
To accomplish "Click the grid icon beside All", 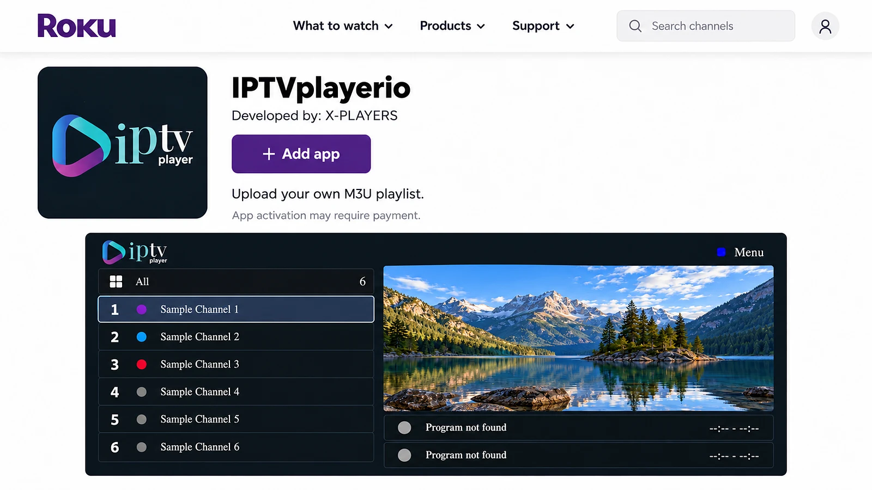I will pyautogui.click(x=116, y=281).
